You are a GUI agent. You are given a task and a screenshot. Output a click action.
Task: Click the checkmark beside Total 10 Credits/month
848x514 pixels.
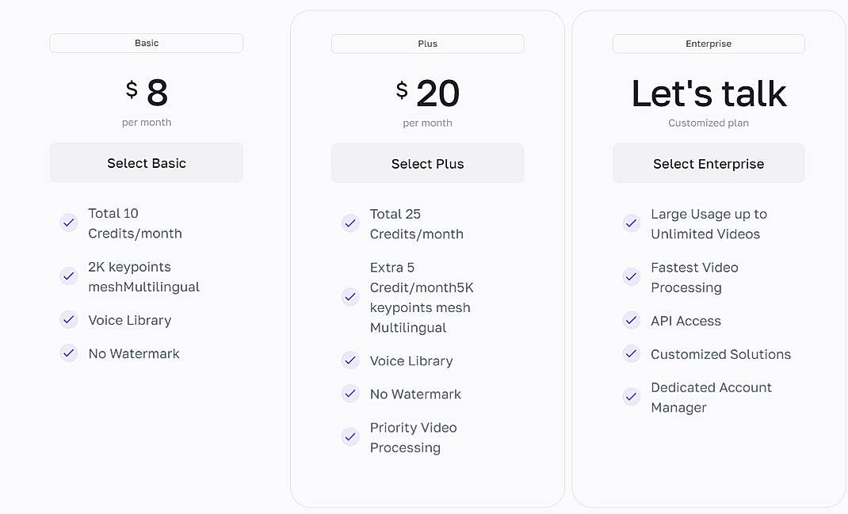(x=68, y=223)
